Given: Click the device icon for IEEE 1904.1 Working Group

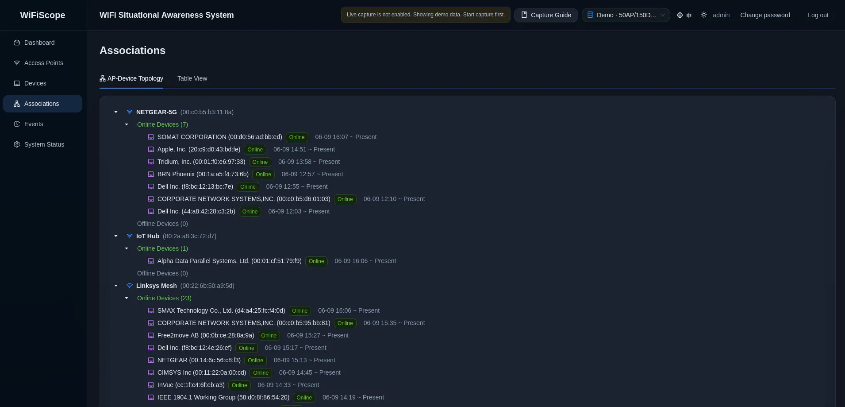Looking at the screenshot, I should pos(151,397).
